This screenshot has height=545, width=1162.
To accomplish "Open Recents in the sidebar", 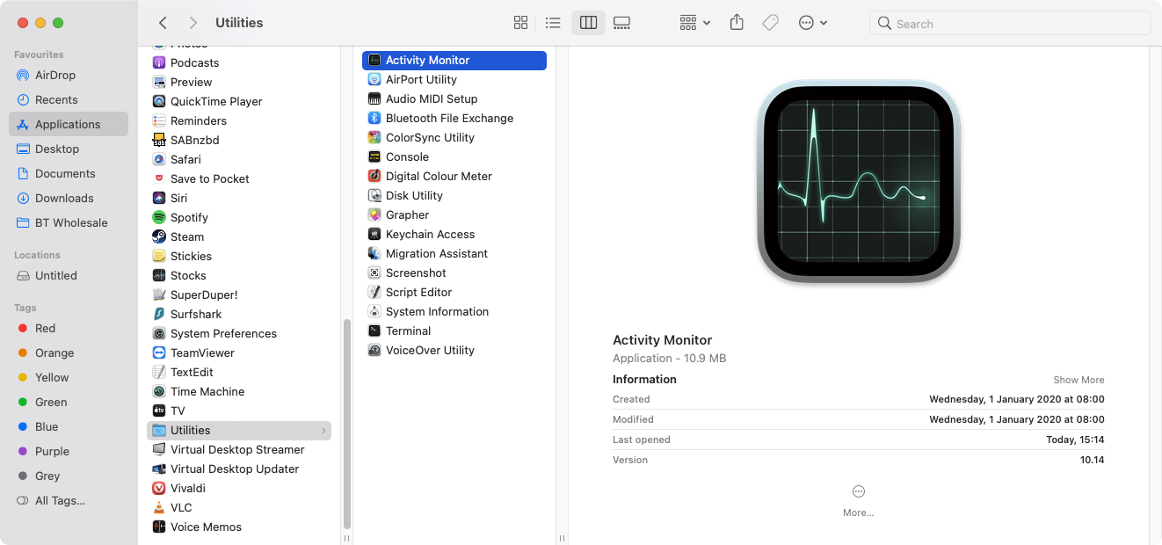I will pos(69,99).
